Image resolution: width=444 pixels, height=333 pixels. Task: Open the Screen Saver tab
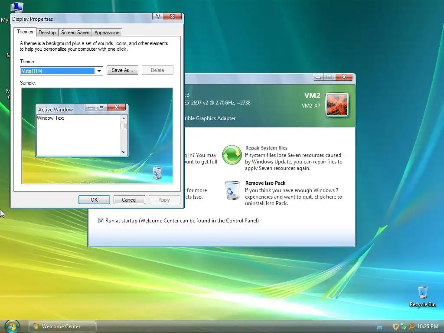coord(75,33)
